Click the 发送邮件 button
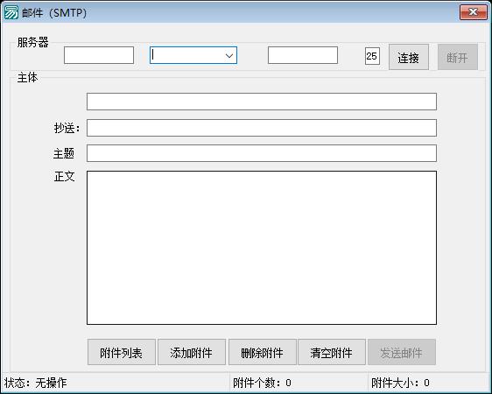Image resolution: width=492 pixels, height=394 pixels. [x=402, y=352]
